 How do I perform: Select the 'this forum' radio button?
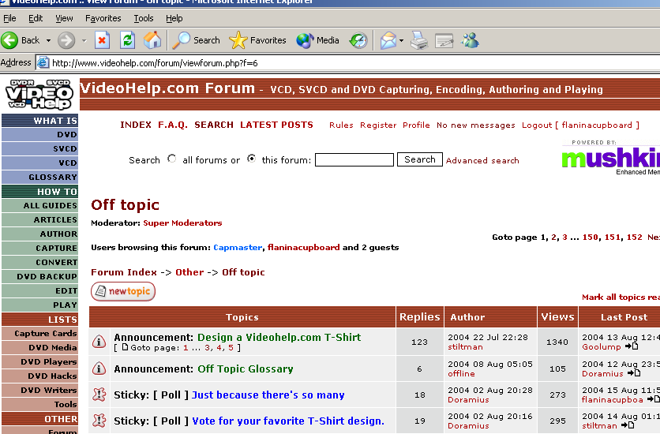[251, 159]
